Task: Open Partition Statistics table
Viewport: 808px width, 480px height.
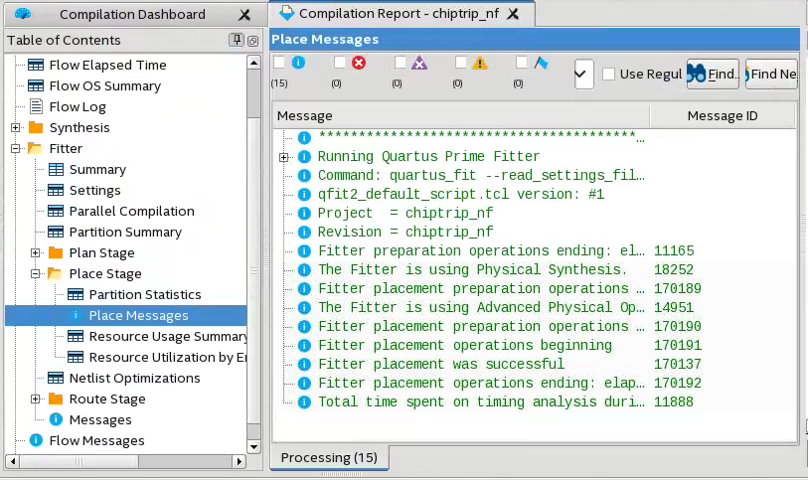Action: pyautogui.click(x=144, y=294)
